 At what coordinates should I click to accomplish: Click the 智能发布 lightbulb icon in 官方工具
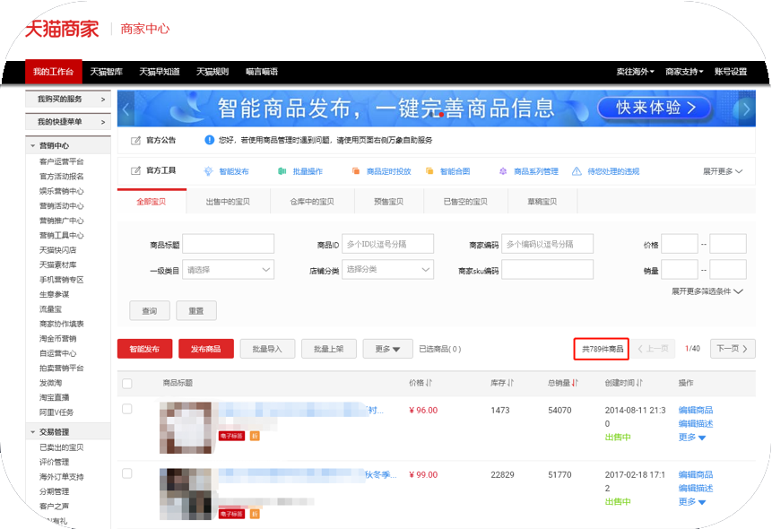coord(208,171)
